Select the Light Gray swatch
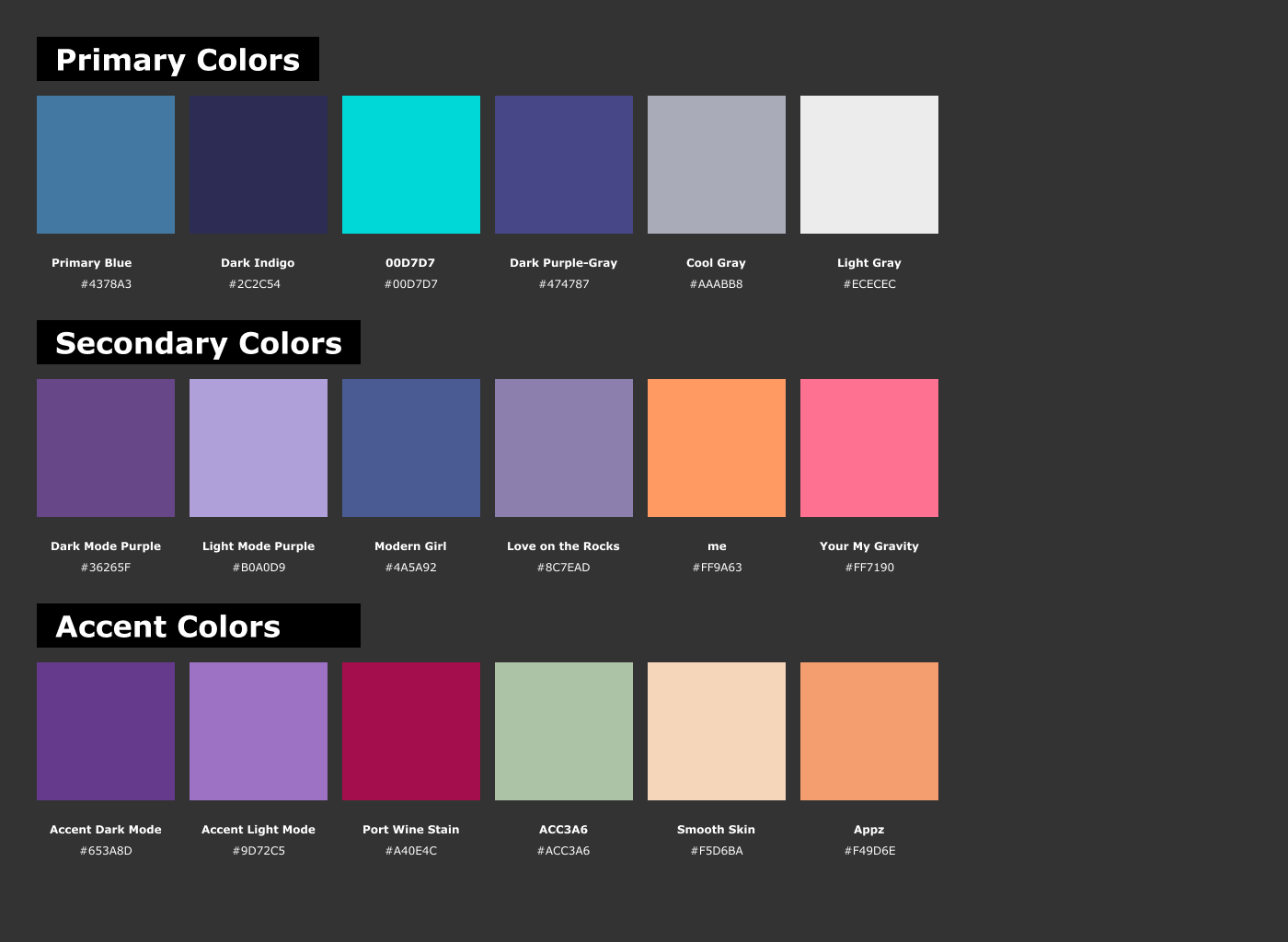The image size is (1288, 942). (869, 165)
